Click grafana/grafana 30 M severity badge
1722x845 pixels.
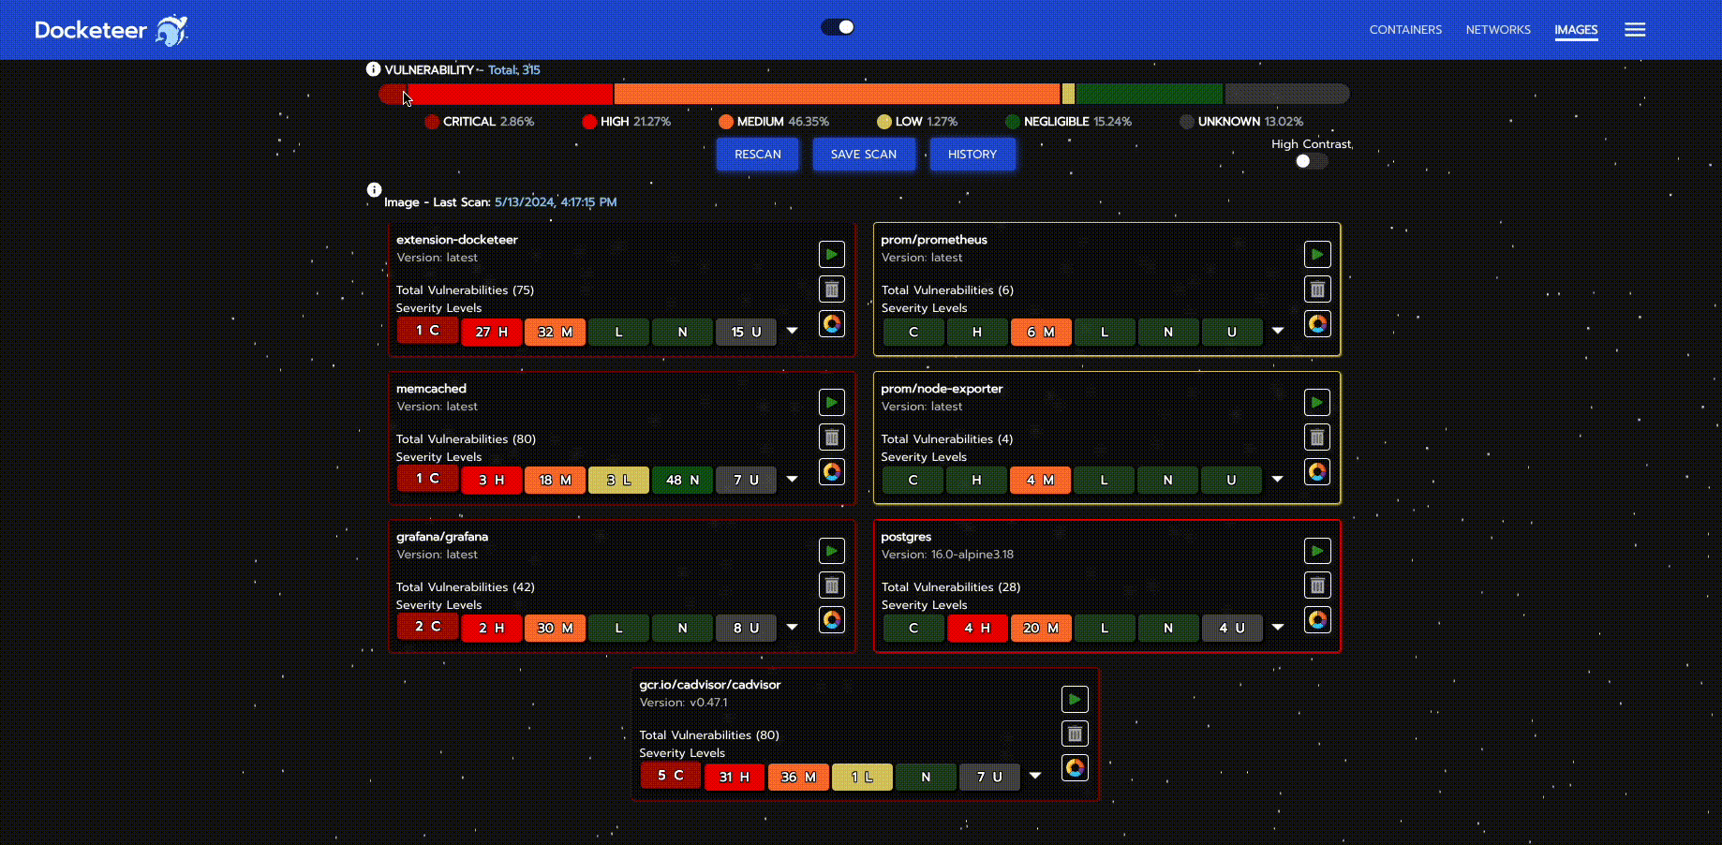coord(555,628)
